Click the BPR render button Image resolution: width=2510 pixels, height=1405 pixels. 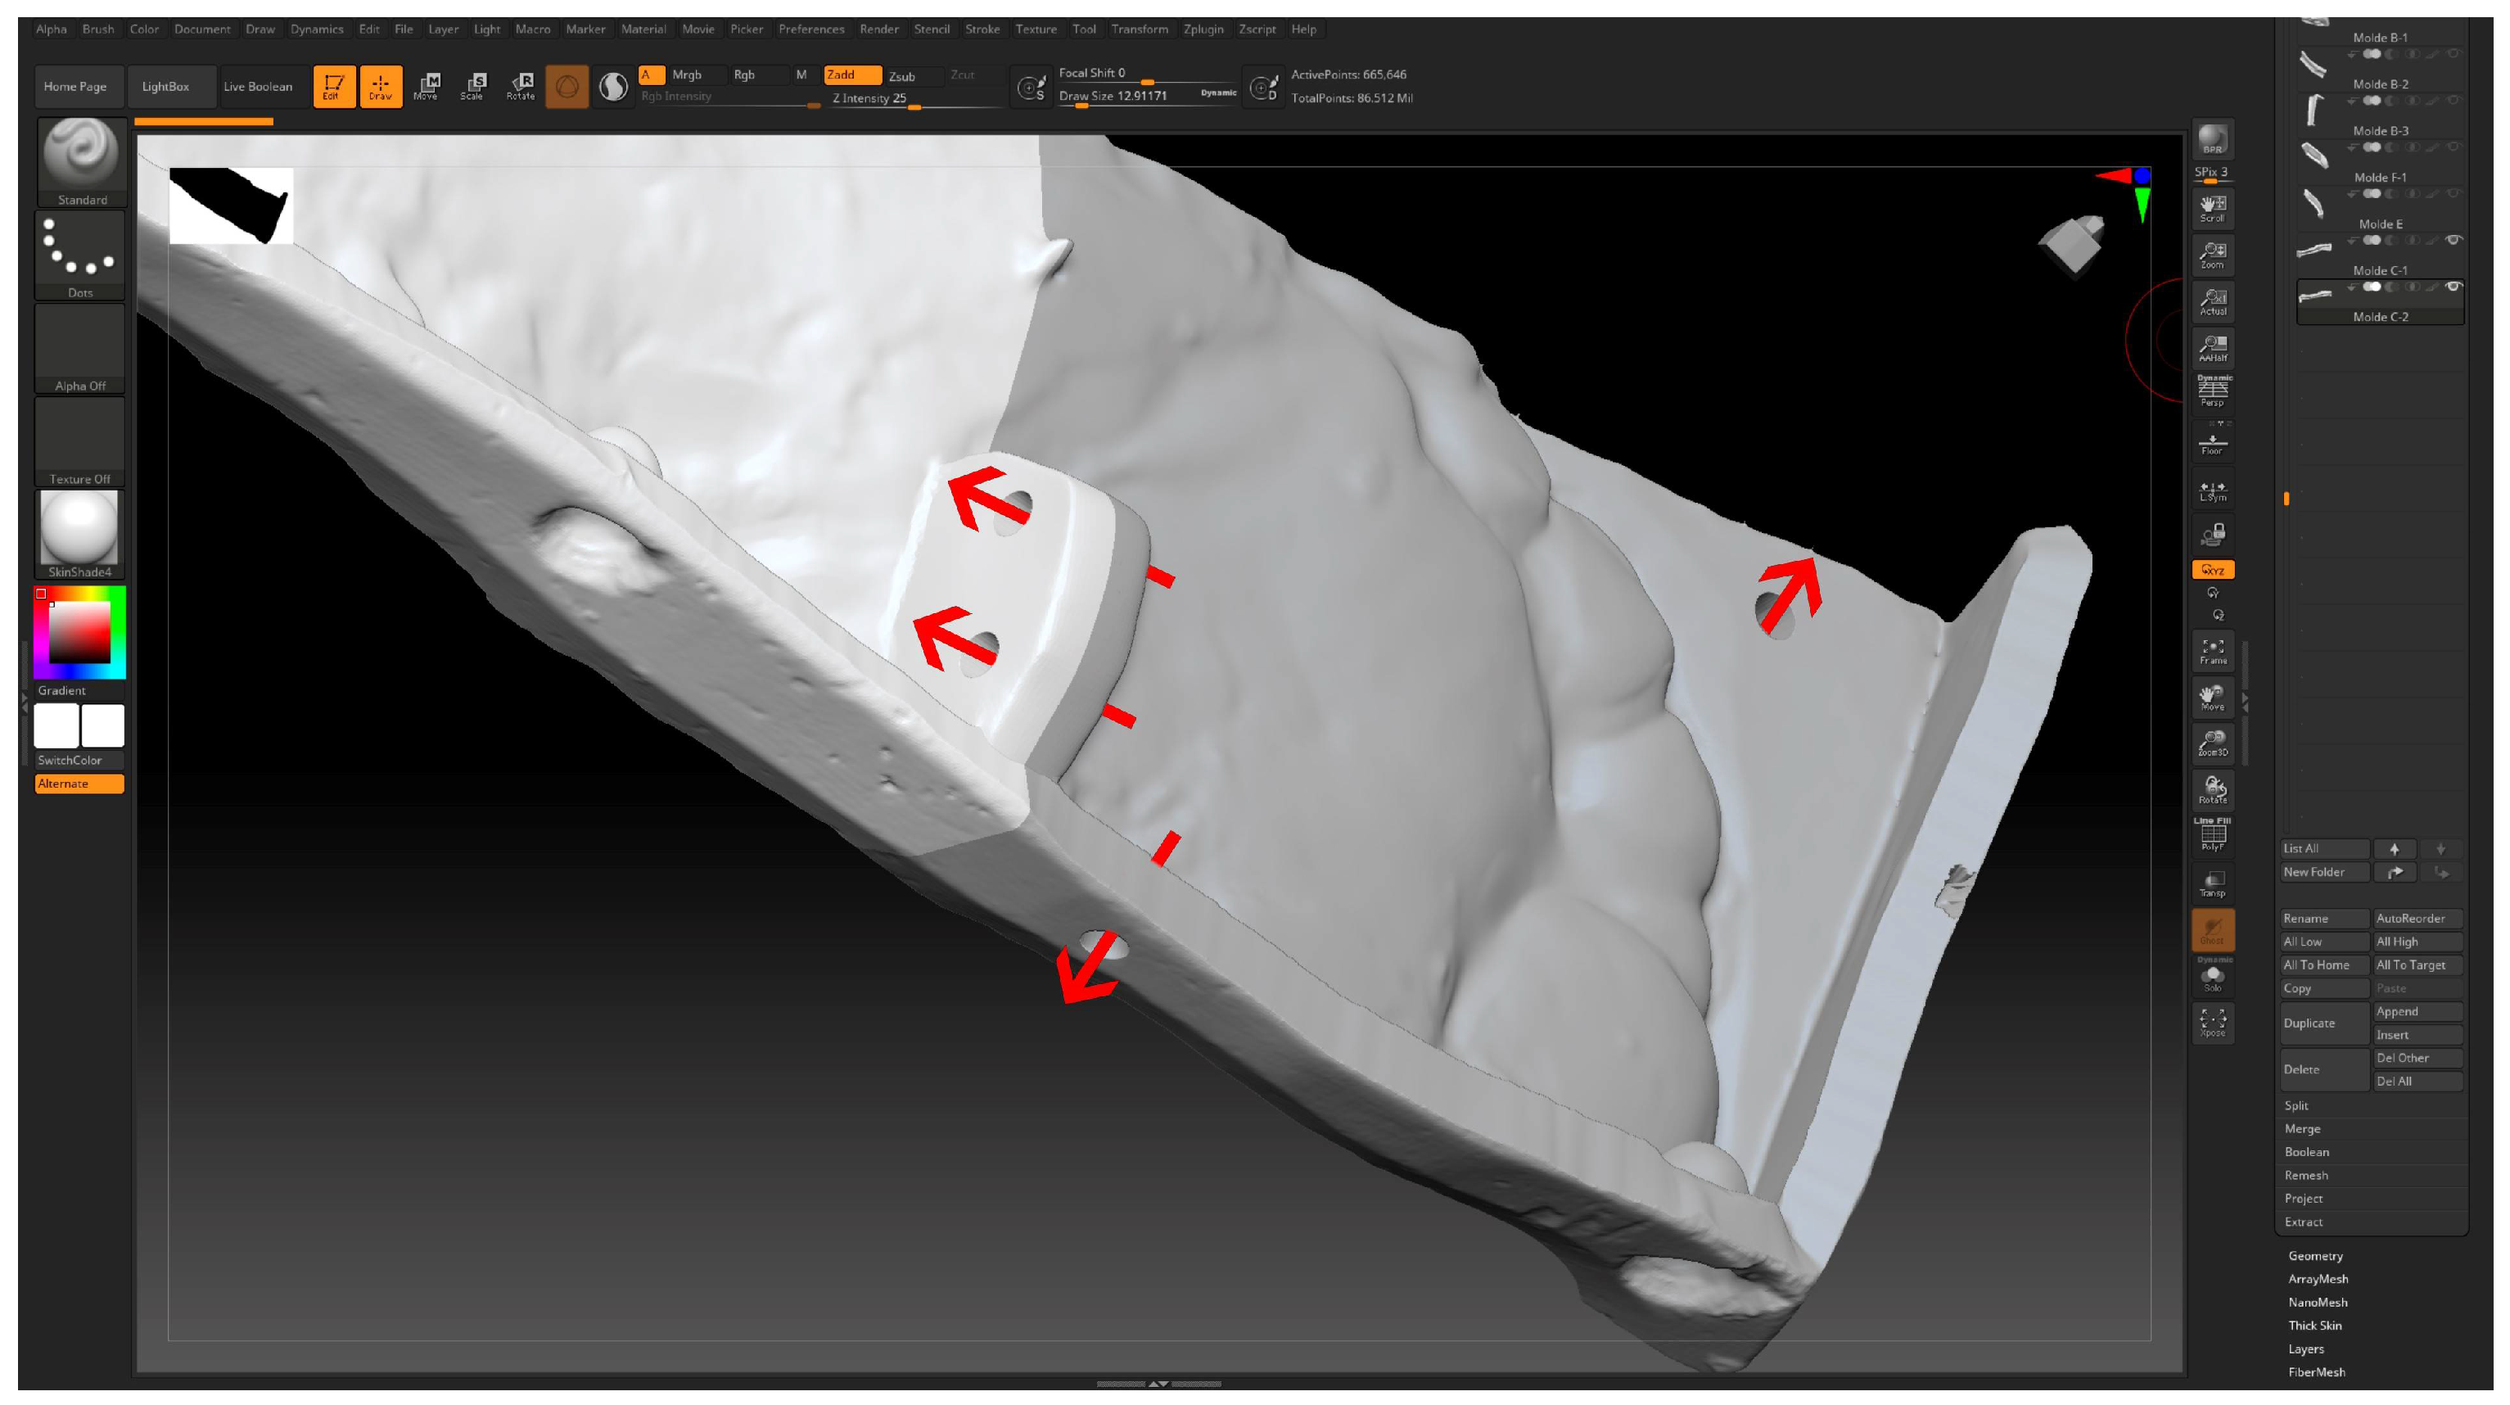(2212, 139)
